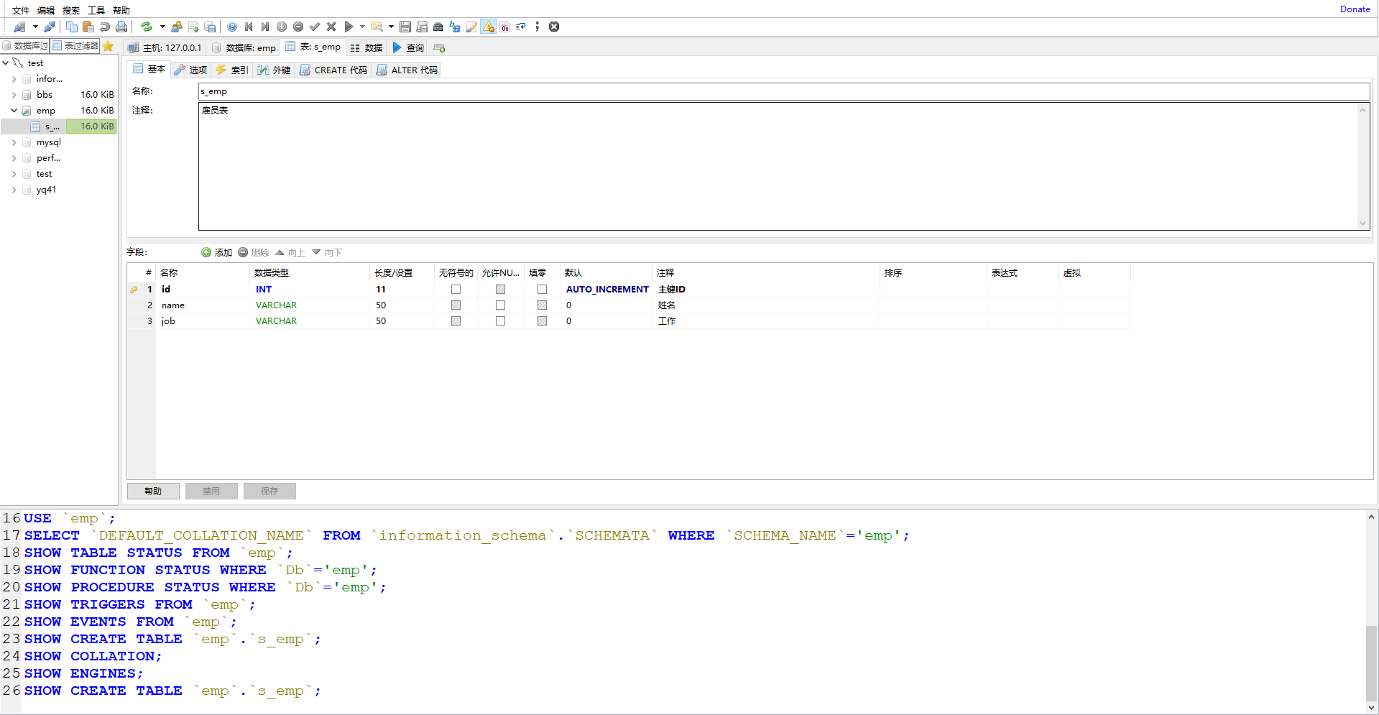Click the disconnect plug icon
1379x715 pixels.
(50, 27)
